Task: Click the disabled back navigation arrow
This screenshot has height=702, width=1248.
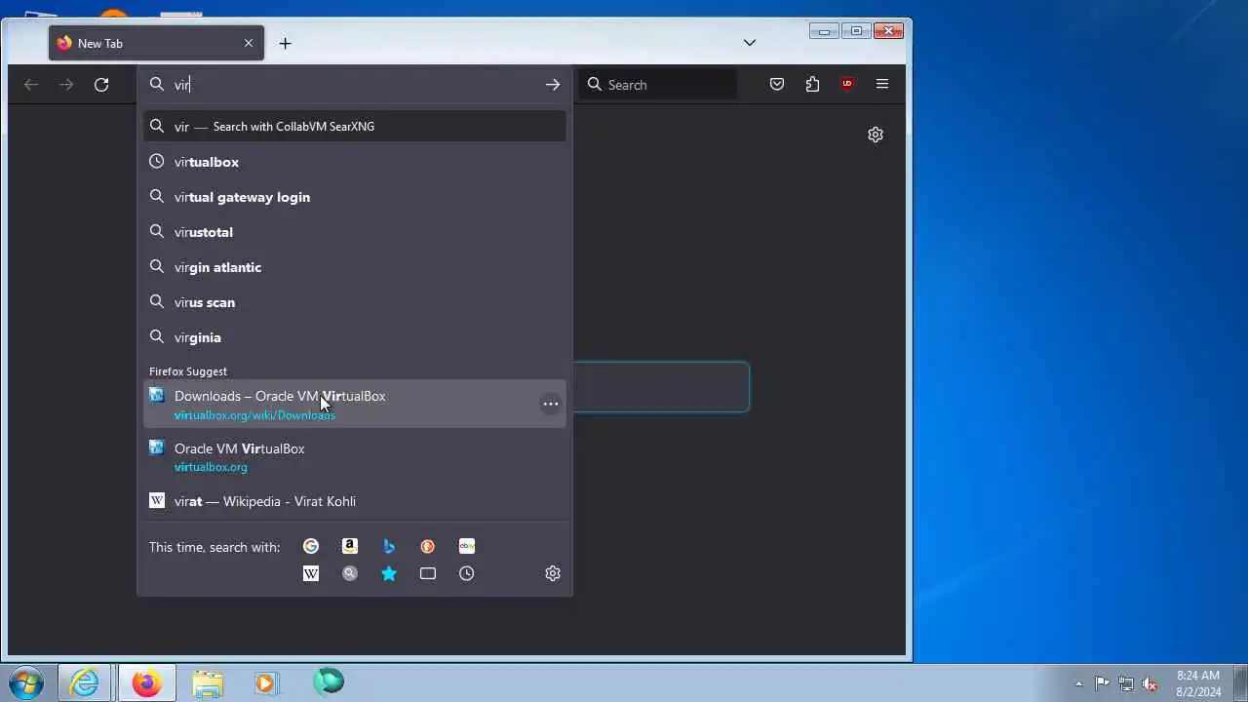Action: pyautogui.click(x=31, y=85)
